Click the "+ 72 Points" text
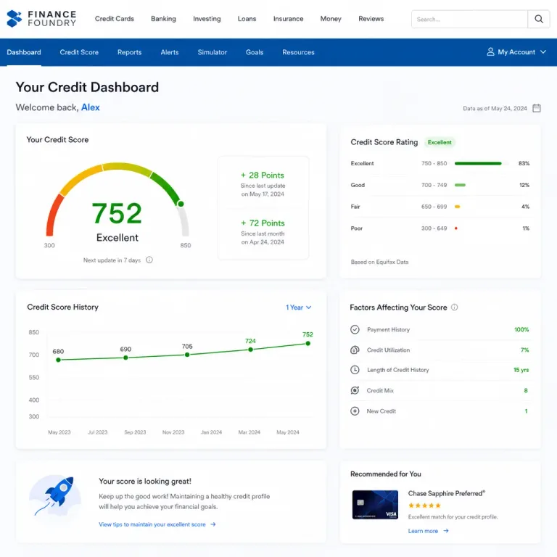 [263, 223]
